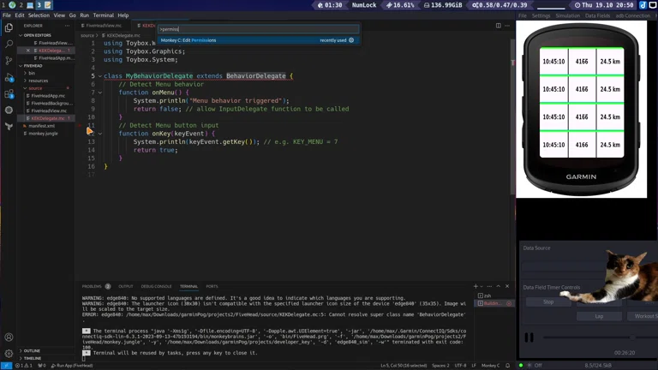
Task: Open the Source Control view
Action: (x=9, y=61)
